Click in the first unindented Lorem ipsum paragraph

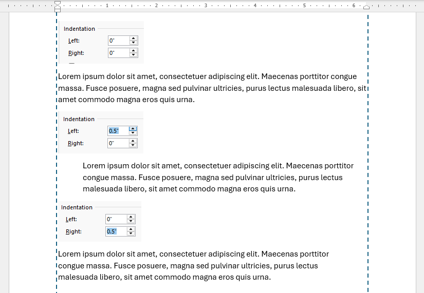(212, 88)
